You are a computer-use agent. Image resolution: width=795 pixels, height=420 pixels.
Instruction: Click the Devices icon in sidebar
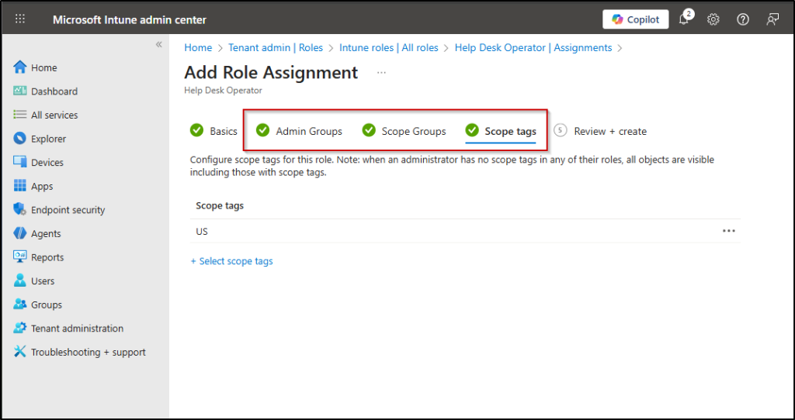click(x=20, y=163)
